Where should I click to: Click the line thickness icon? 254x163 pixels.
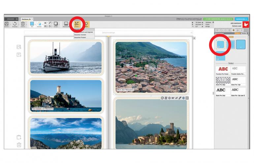point(46,23)
